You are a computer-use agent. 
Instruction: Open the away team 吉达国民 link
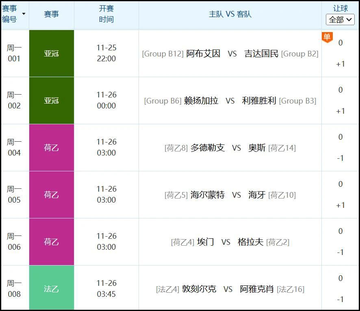tap(261, 54)
